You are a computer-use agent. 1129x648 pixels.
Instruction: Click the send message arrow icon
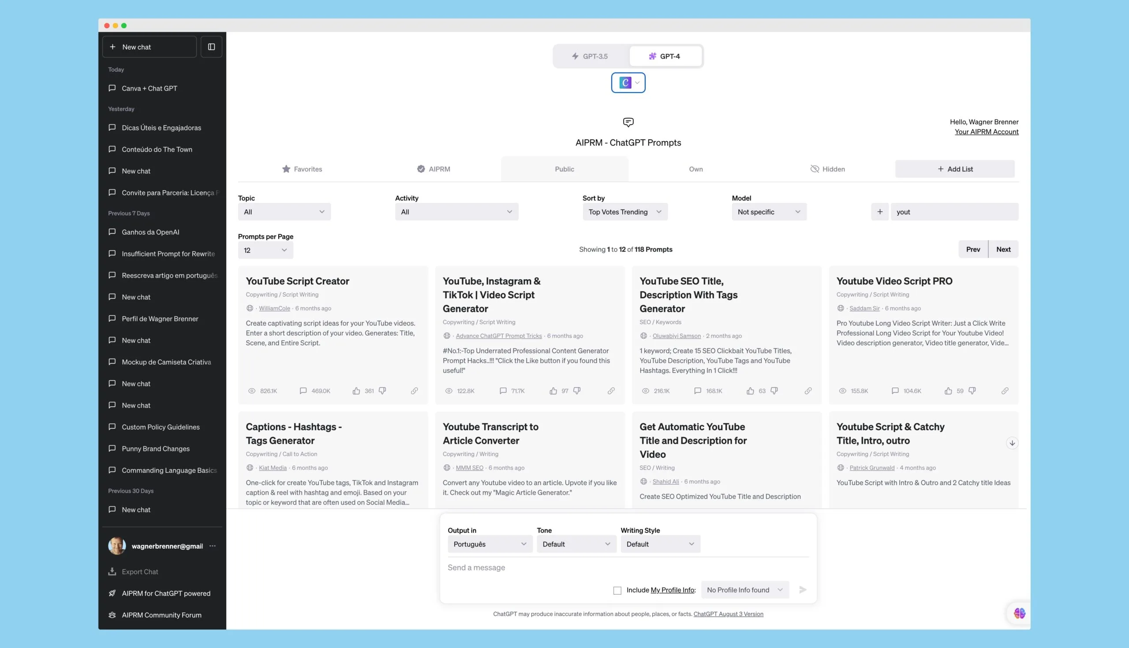pos(803,590)
